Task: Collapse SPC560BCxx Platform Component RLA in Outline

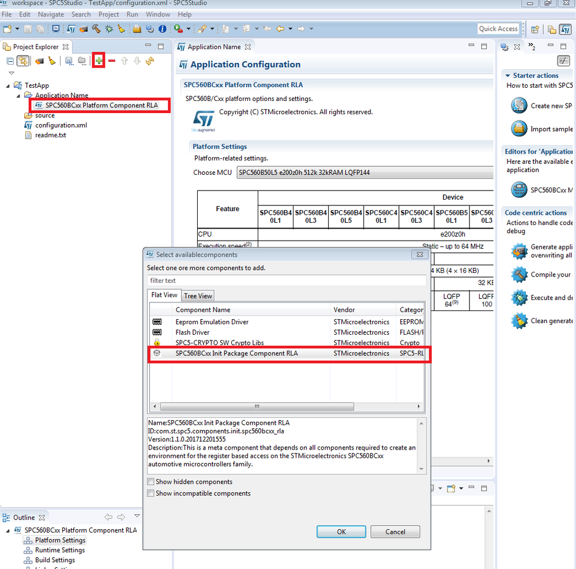Action: pyautogui.click(x=8, y=530)
